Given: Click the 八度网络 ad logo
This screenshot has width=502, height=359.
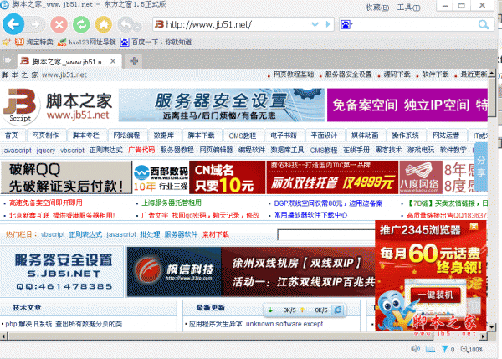Looking at the screenshot, I should pyautogui.click(x=419, y=177).
